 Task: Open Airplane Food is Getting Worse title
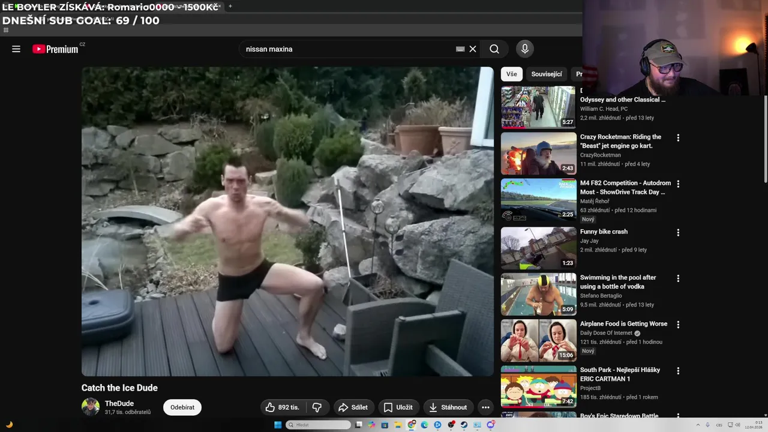[x=623, y=323]
